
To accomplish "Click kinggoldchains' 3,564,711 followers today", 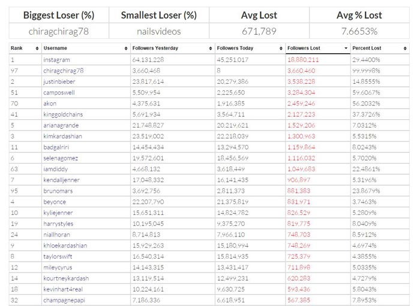I will (x=230, y=114).
